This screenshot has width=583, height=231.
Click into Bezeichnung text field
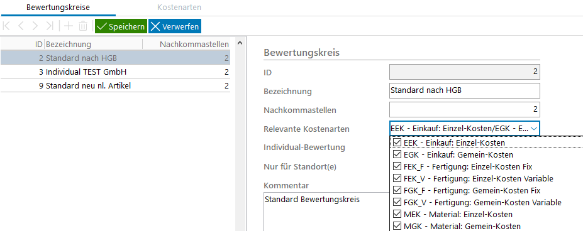(464, 90)
